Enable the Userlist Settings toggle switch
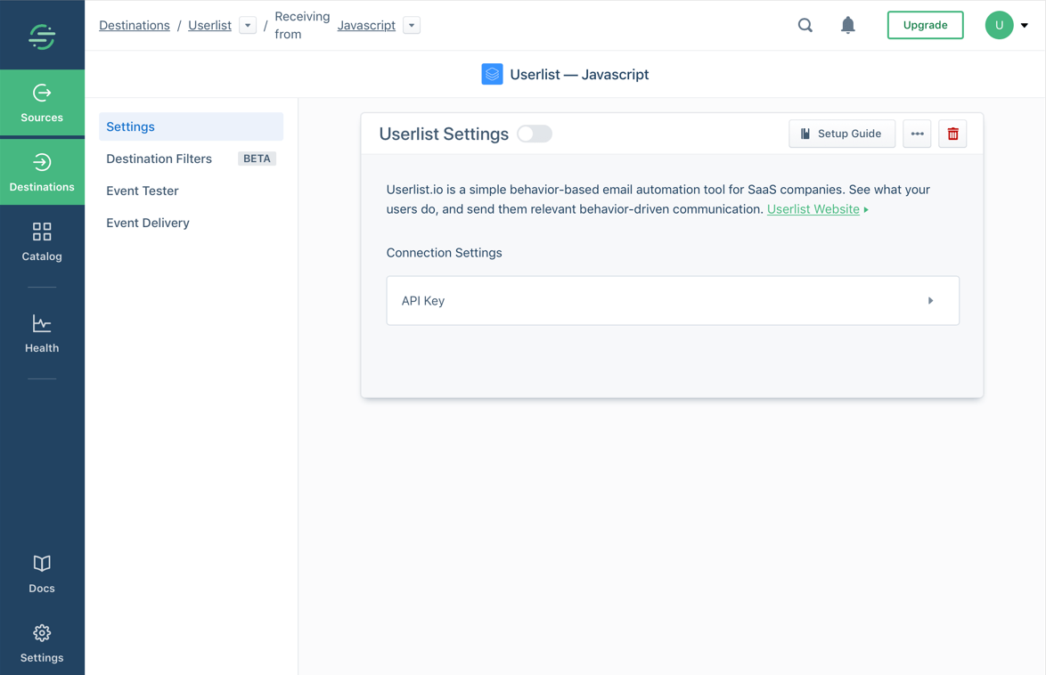 [534, 133]
